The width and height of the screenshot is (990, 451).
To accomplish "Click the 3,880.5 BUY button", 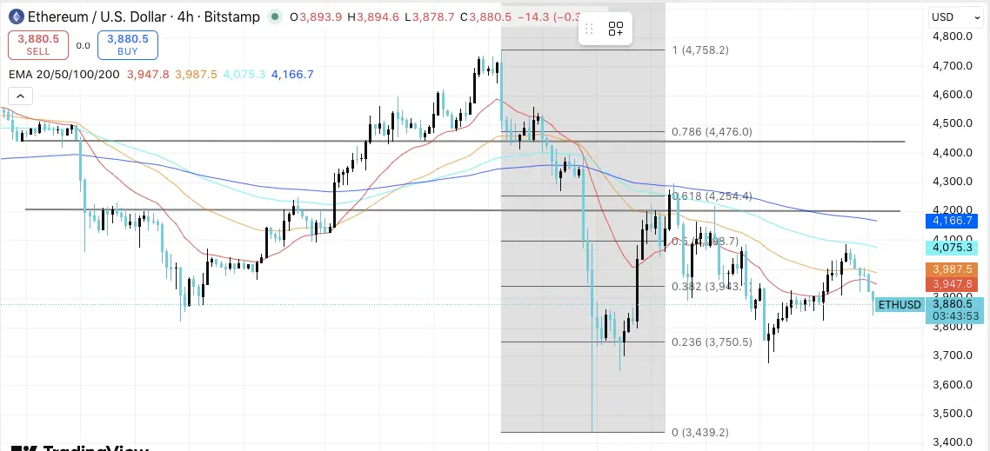I will pyautogui.click(x=128, y=45).
